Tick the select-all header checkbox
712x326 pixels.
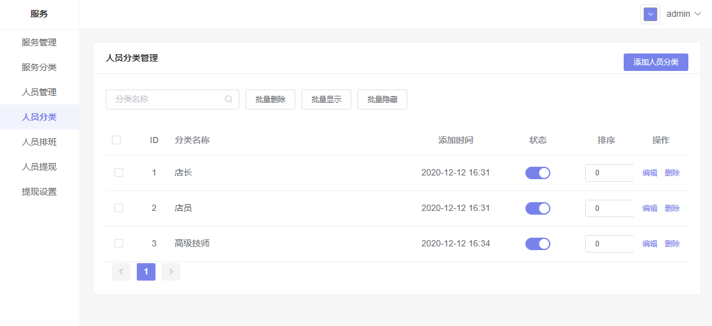coord(116,140)
